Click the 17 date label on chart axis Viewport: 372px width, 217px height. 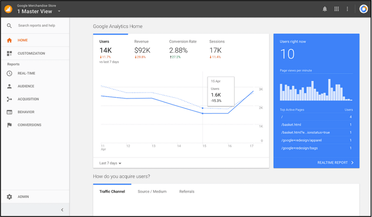(x=251, y=146)
